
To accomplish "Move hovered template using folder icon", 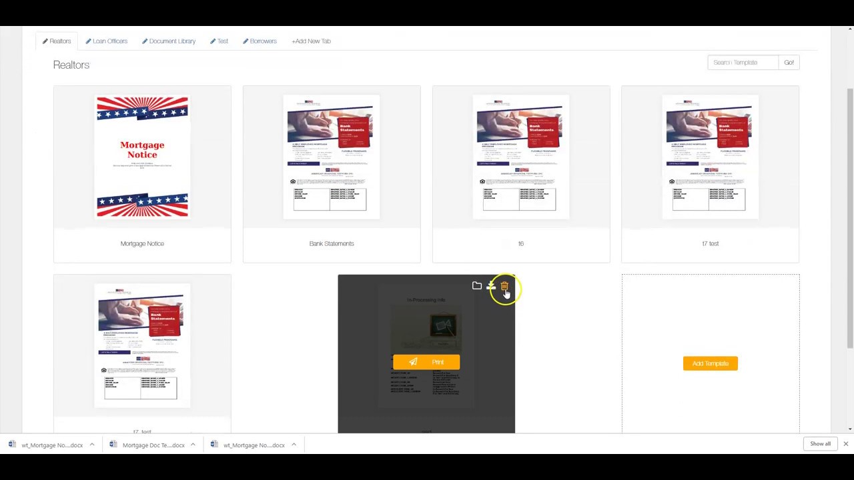I will (x=476, y=286).
